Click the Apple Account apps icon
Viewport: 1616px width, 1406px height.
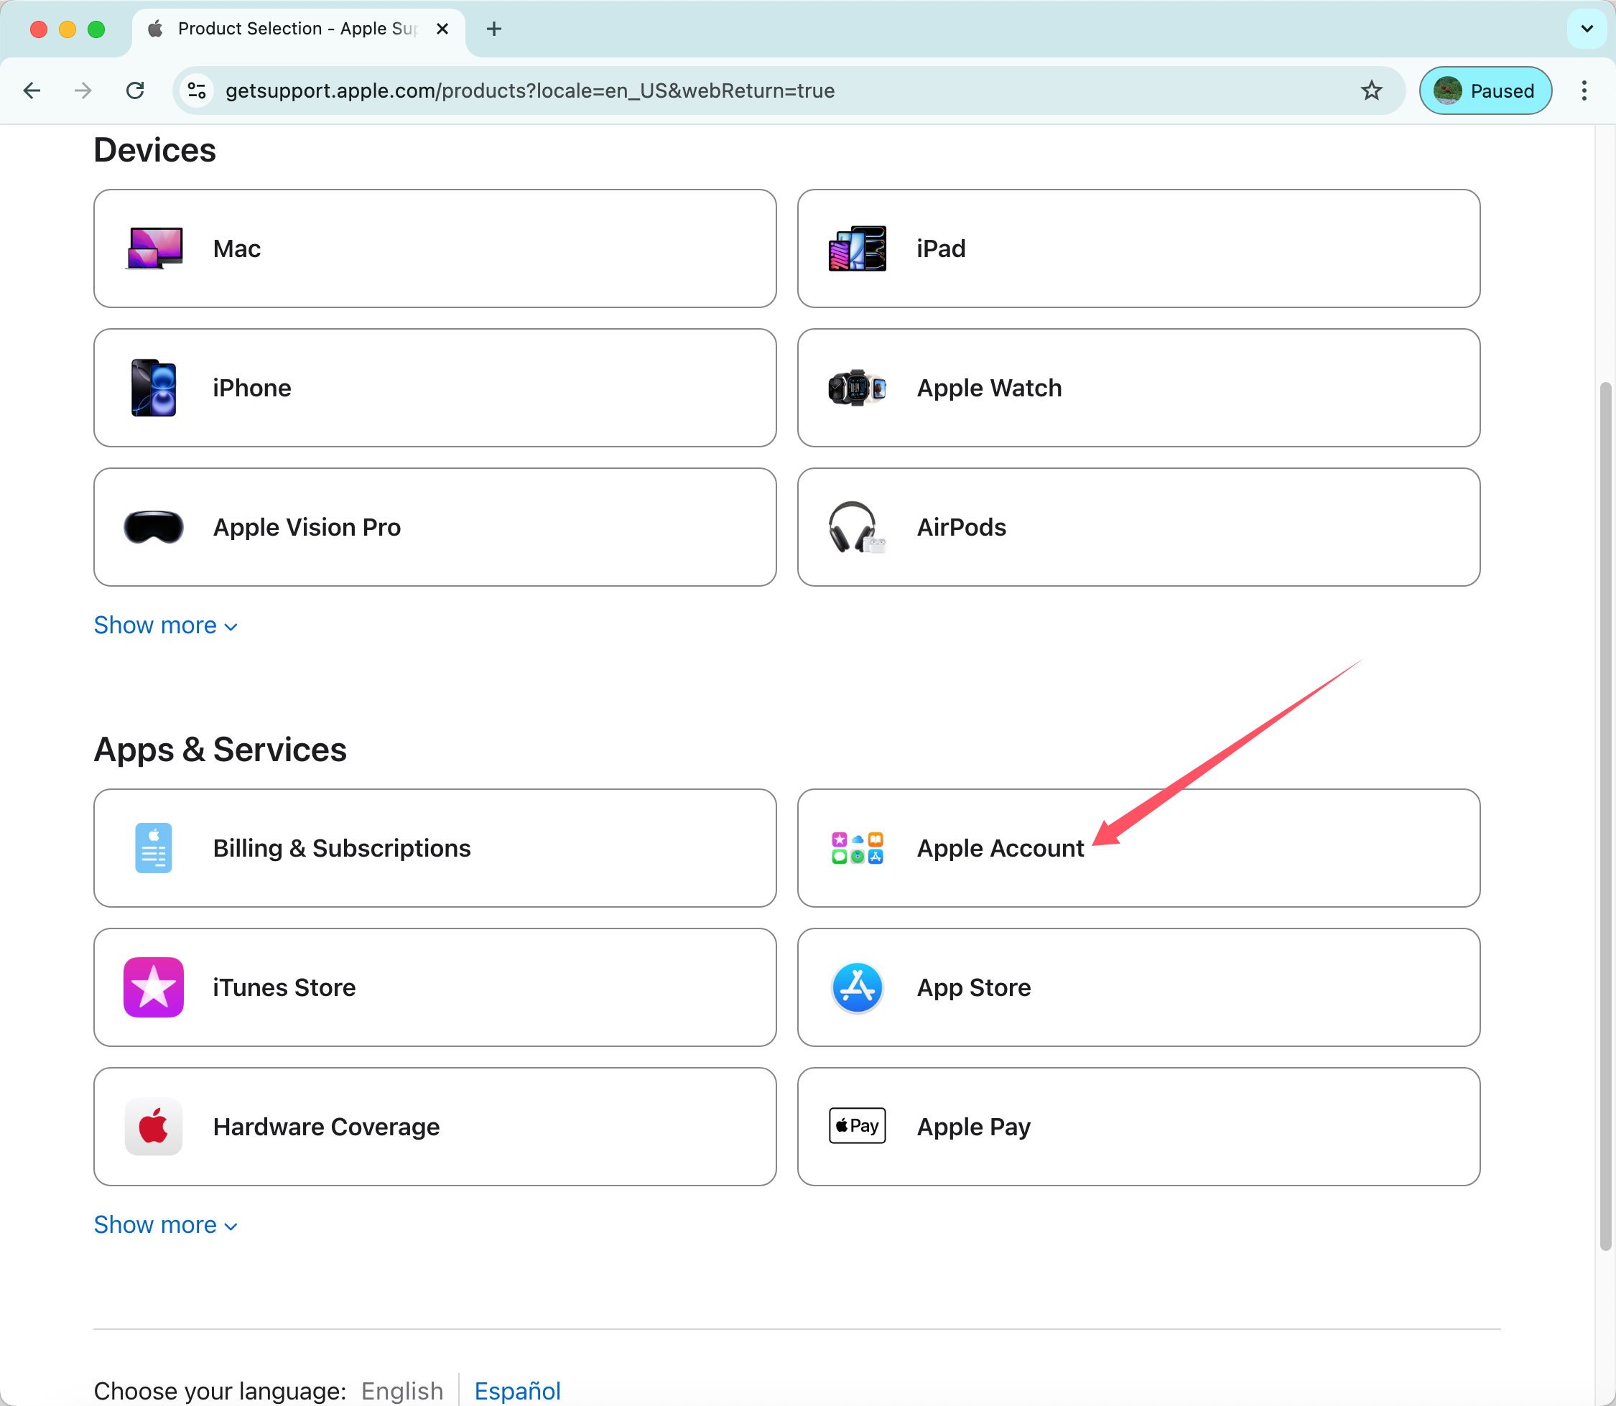click(857, 848)
